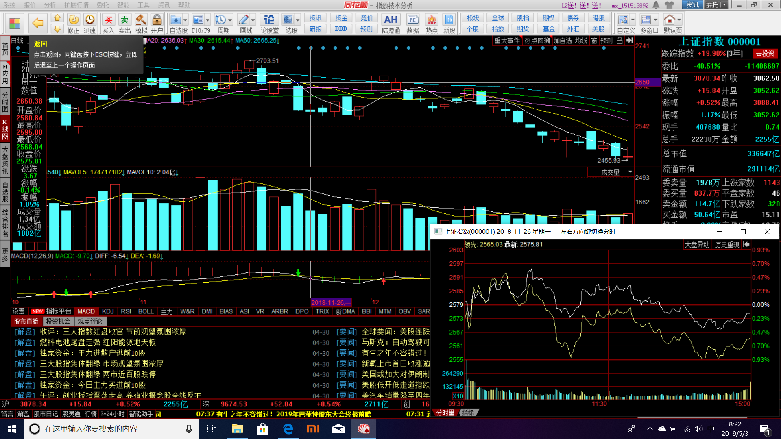The width and height of the screenshot is (781, 439).
Task: Open the 自选股 star folder icon
Action: [175, 20]
